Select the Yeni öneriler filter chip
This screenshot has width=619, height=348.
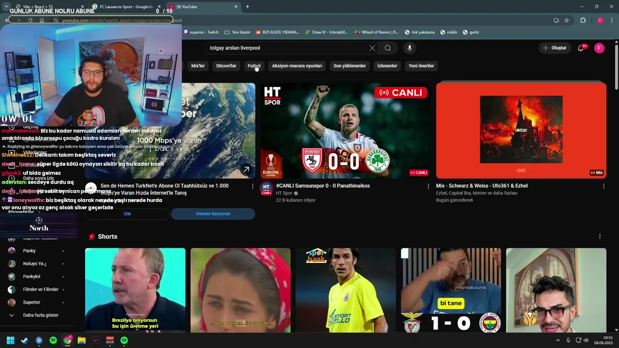pyautogui.click(x=421, y=66)
